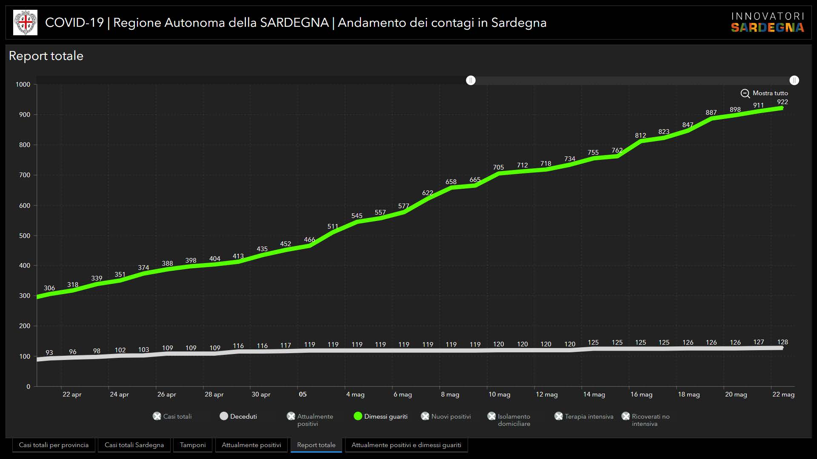Click the 128 endpoint of Deceduti line
The height and width of the screenshot is (459, 817).
[782, 348]
